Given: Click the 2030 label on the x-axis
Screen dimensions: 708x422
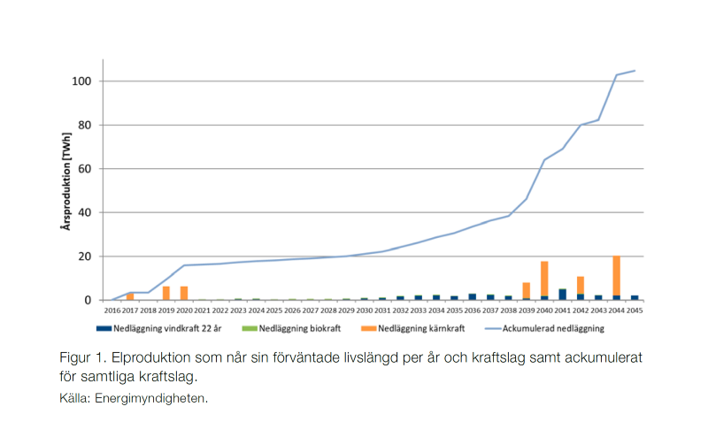Looking at the screenshot, I should pyautogui.click(x=364, y=311).
